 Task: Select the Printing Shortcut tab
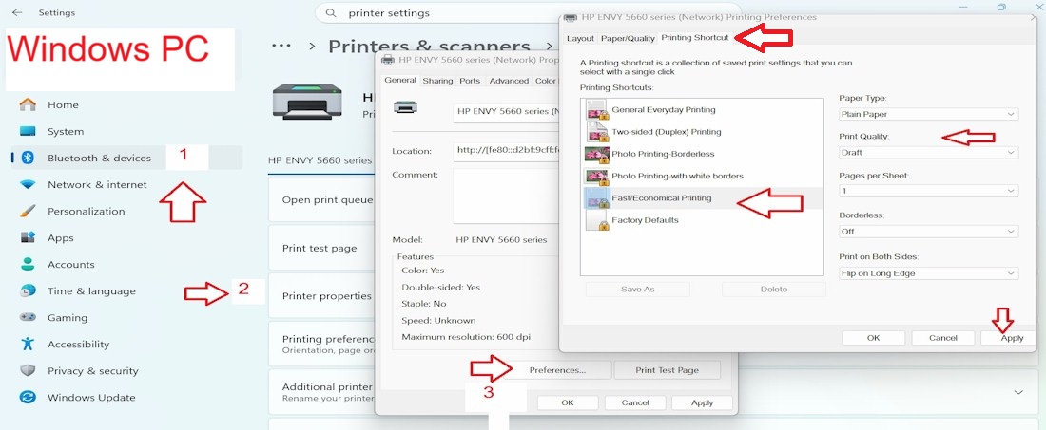click(x=694, y=37)
